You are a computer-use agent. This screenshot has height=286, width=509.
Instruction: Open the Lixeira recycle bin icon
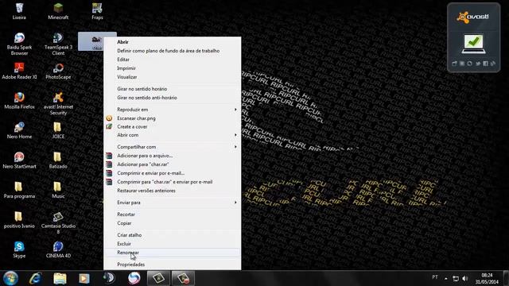[x=19, y=11]
